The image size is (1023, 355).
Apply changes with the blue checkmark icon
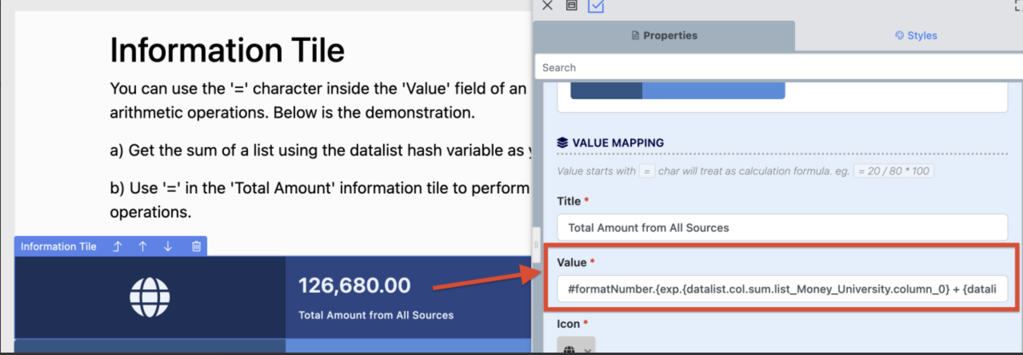595,6
